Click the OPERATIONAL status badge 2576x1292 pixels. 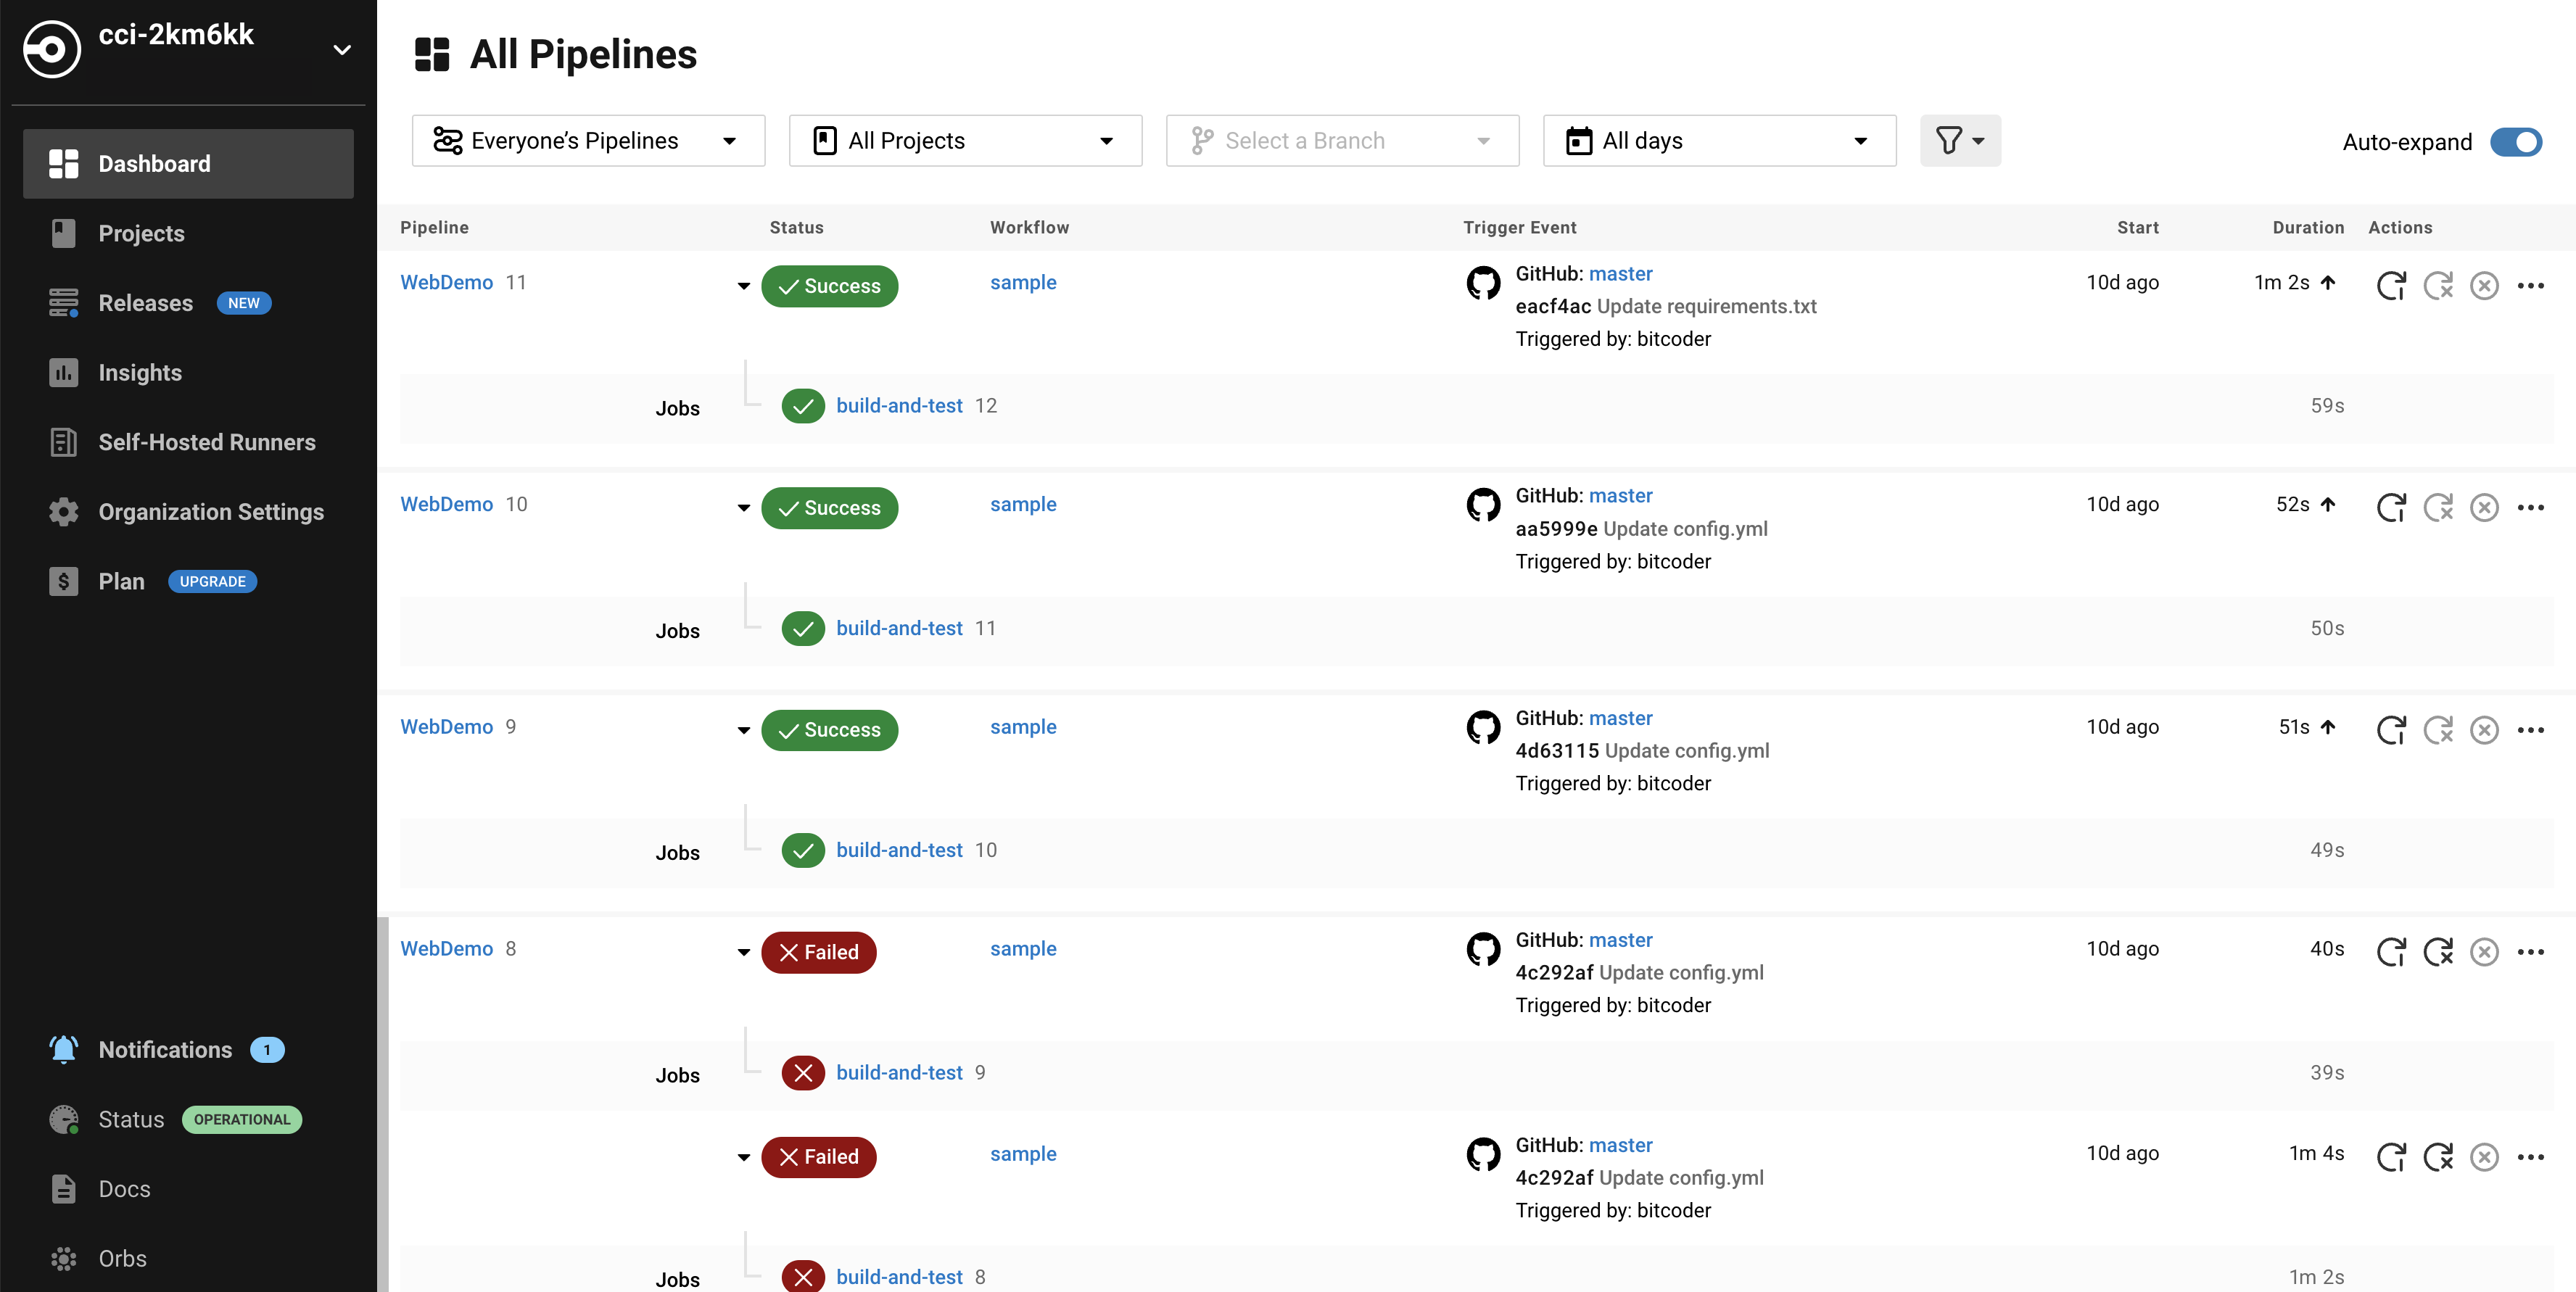tap(241, 1120)
